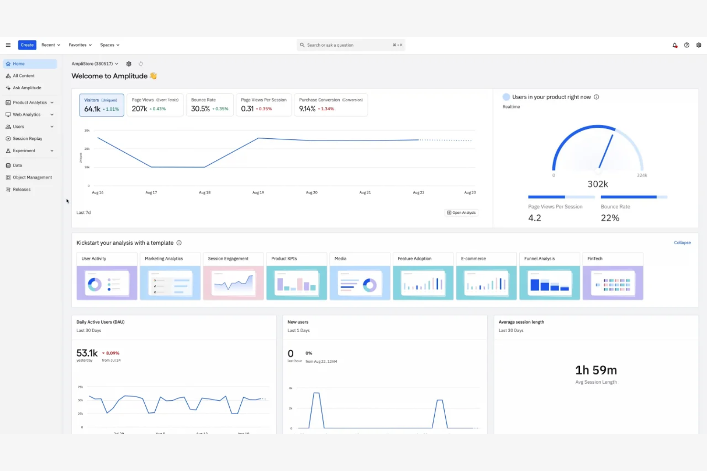This screenshot has width=707, height=471.
Task: Open the Marketing Analytics template
Action: [x=170, y=276]
